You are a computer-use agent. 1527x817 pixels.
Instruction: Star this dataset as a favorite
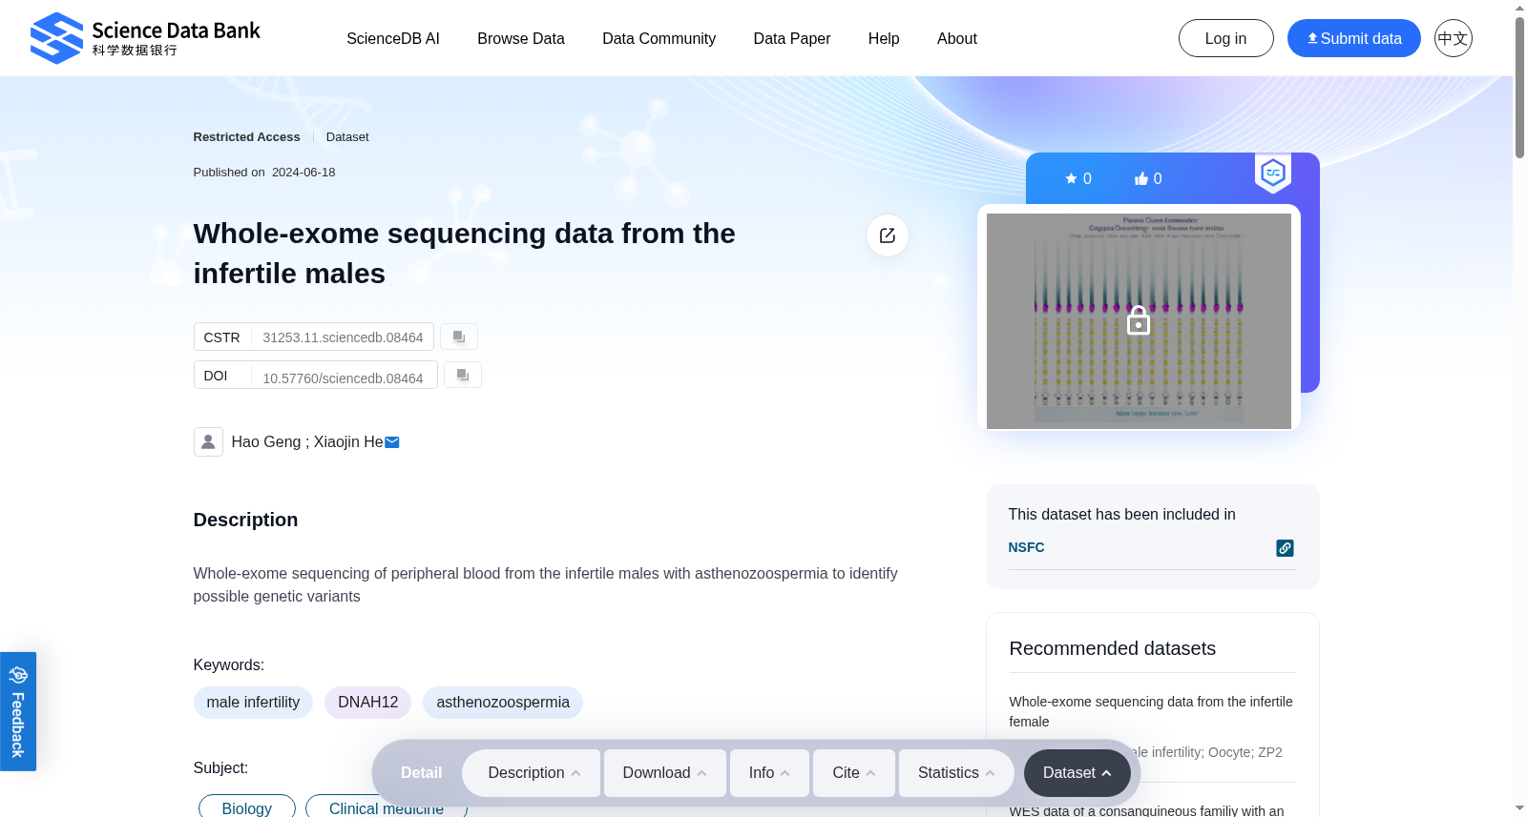tap(1078, 178)
